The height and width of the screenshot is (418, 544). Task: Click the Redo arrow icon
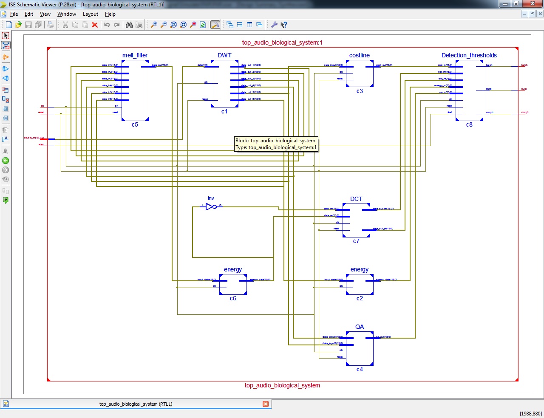[x=117, y=25]
